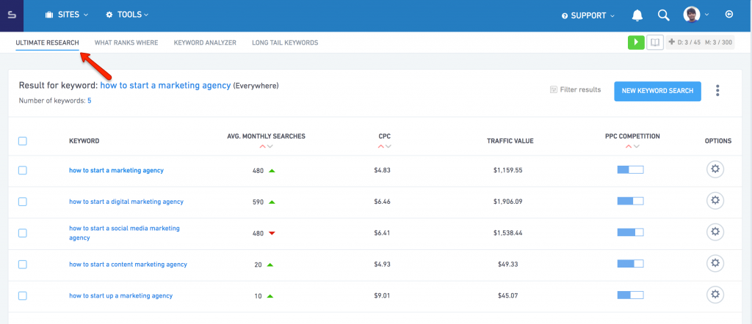The width and height of the screenshot is (752, 324).
Task: Switch to Long Tail Keywords tab
Action: point(285,43)
